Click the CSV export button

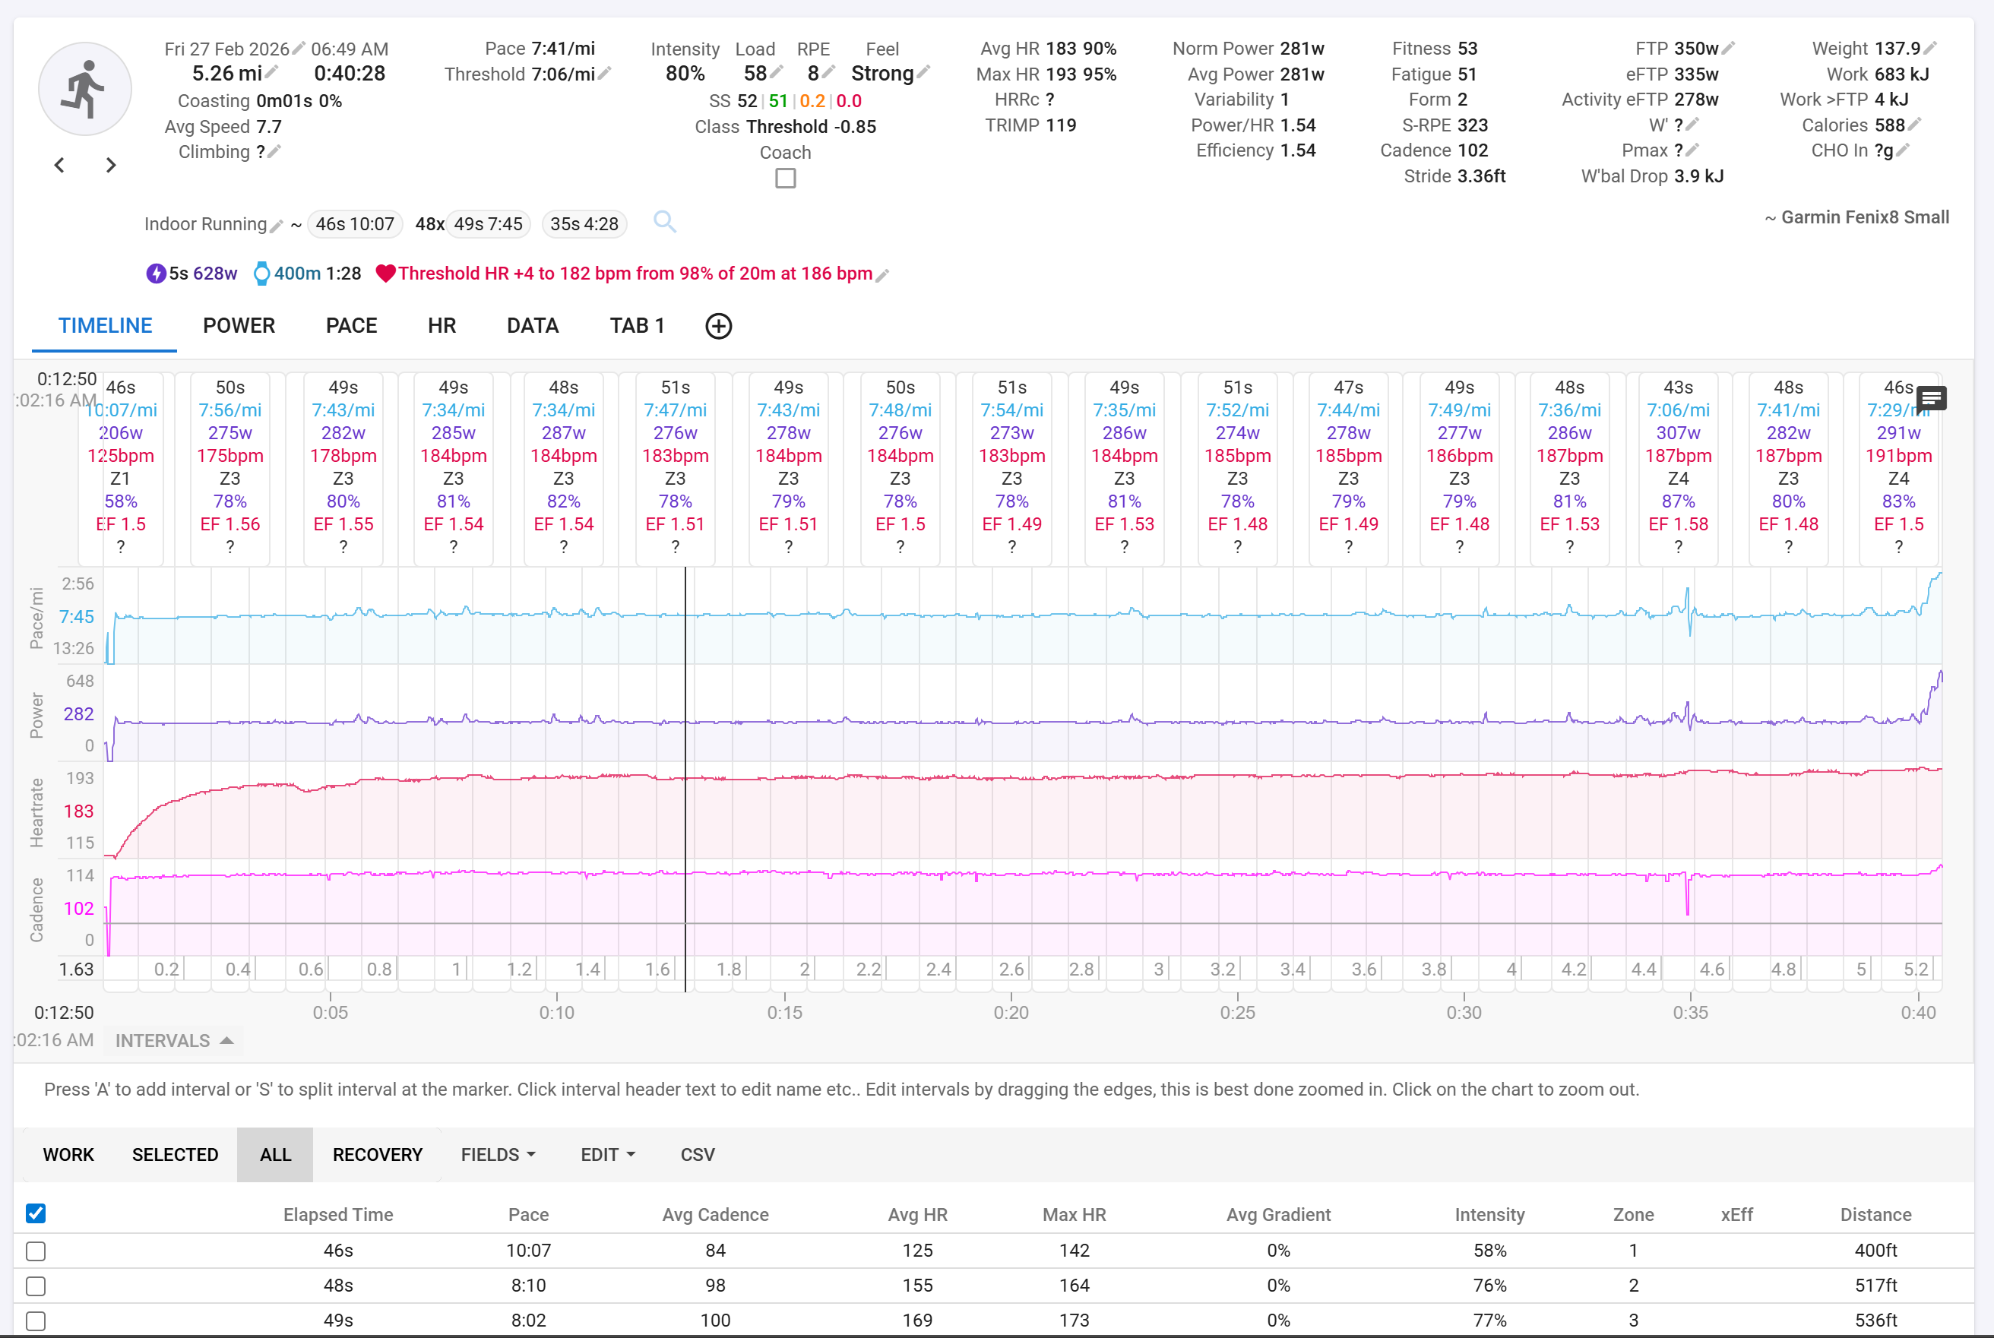pos(697,1155)
